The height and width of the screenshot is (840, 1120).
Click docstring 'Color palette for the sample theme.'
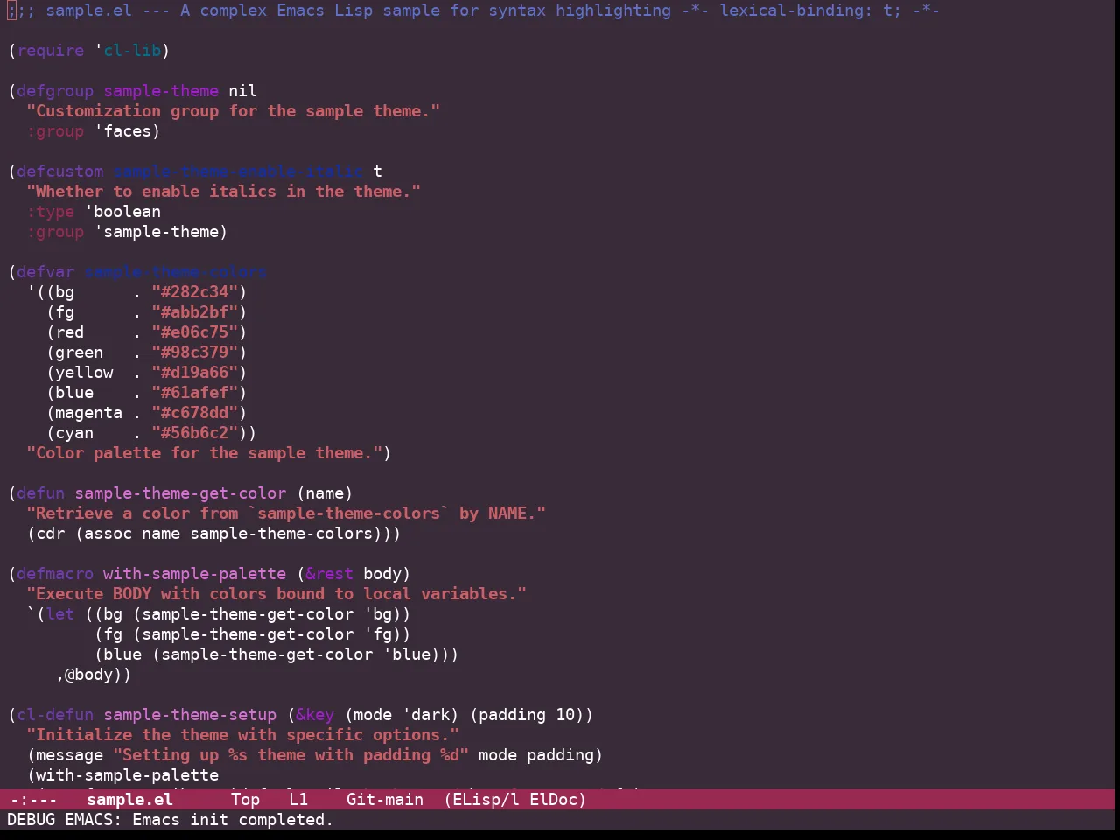[x=205, y=453]
